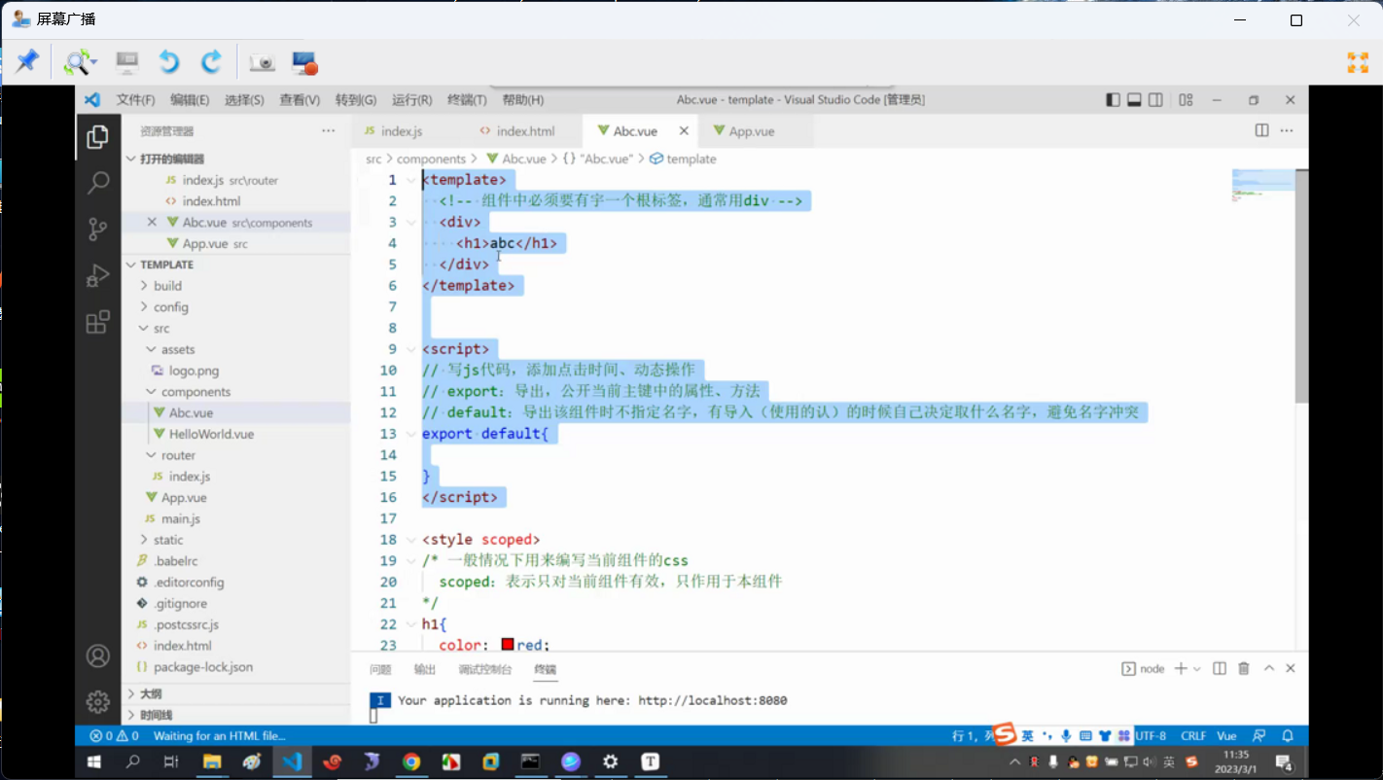The height and width of the screenshot is (780, 1383).
Task: Click the CRLF line ending status button
Action: 1193,736
